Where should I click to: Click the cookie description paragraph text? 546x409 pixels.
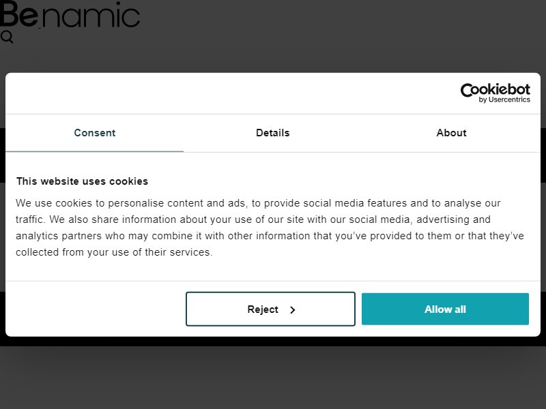coord(270,228)
